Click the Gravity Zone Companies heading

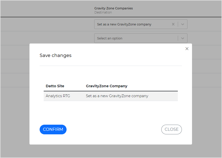tap(114, 8)
